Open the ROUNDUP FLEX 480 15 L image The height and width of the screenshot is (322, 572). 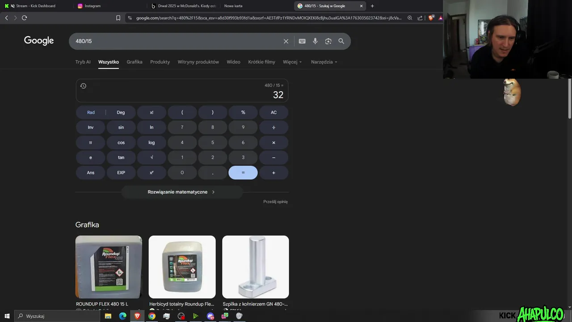tap(109, 267)
